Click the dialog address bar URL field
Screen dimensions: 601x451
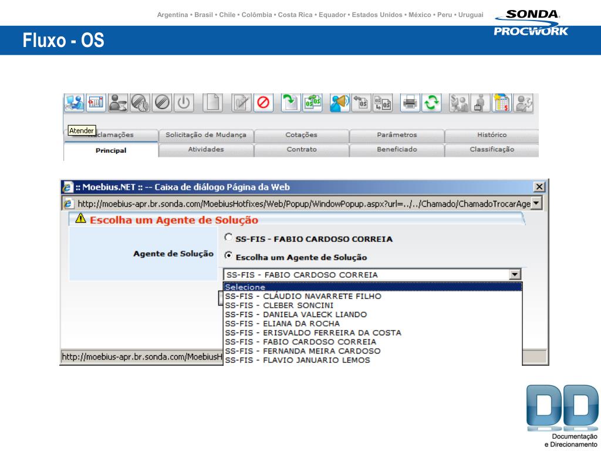(303, 203)
